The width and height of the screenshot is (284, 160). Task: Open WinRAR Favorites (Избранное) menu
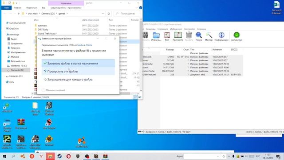coord(176,29)
